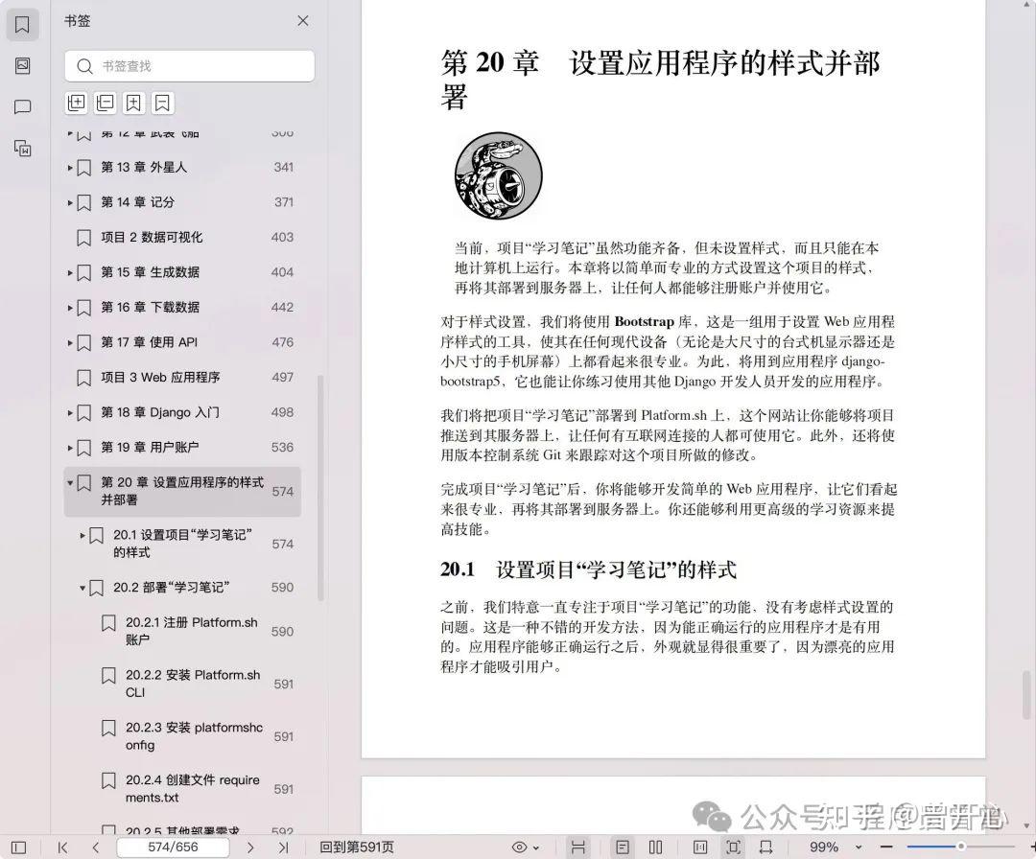The width and height of the screenshot is (1036, 859).
Task: Decrease zoom with the minus control
Action: [887, 847]
